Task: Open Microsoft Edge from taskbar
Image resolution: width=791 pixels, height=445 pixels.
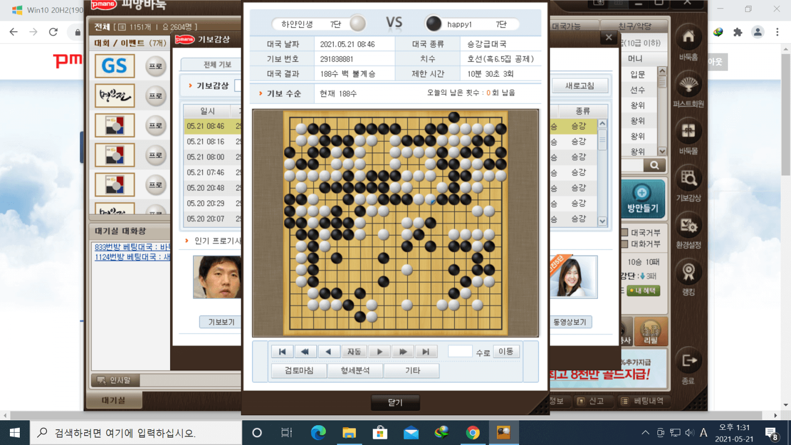Action: [x=318, y=433]
